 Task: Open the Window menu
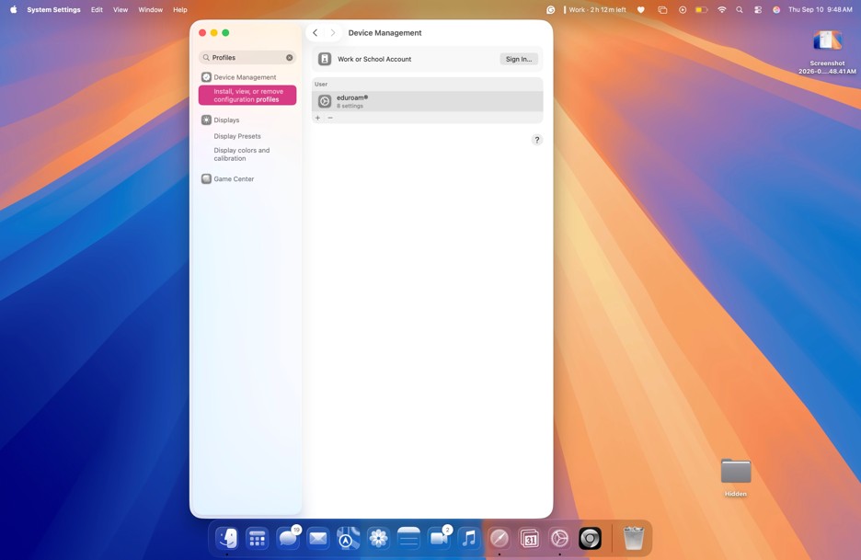[x=151, y=10]
